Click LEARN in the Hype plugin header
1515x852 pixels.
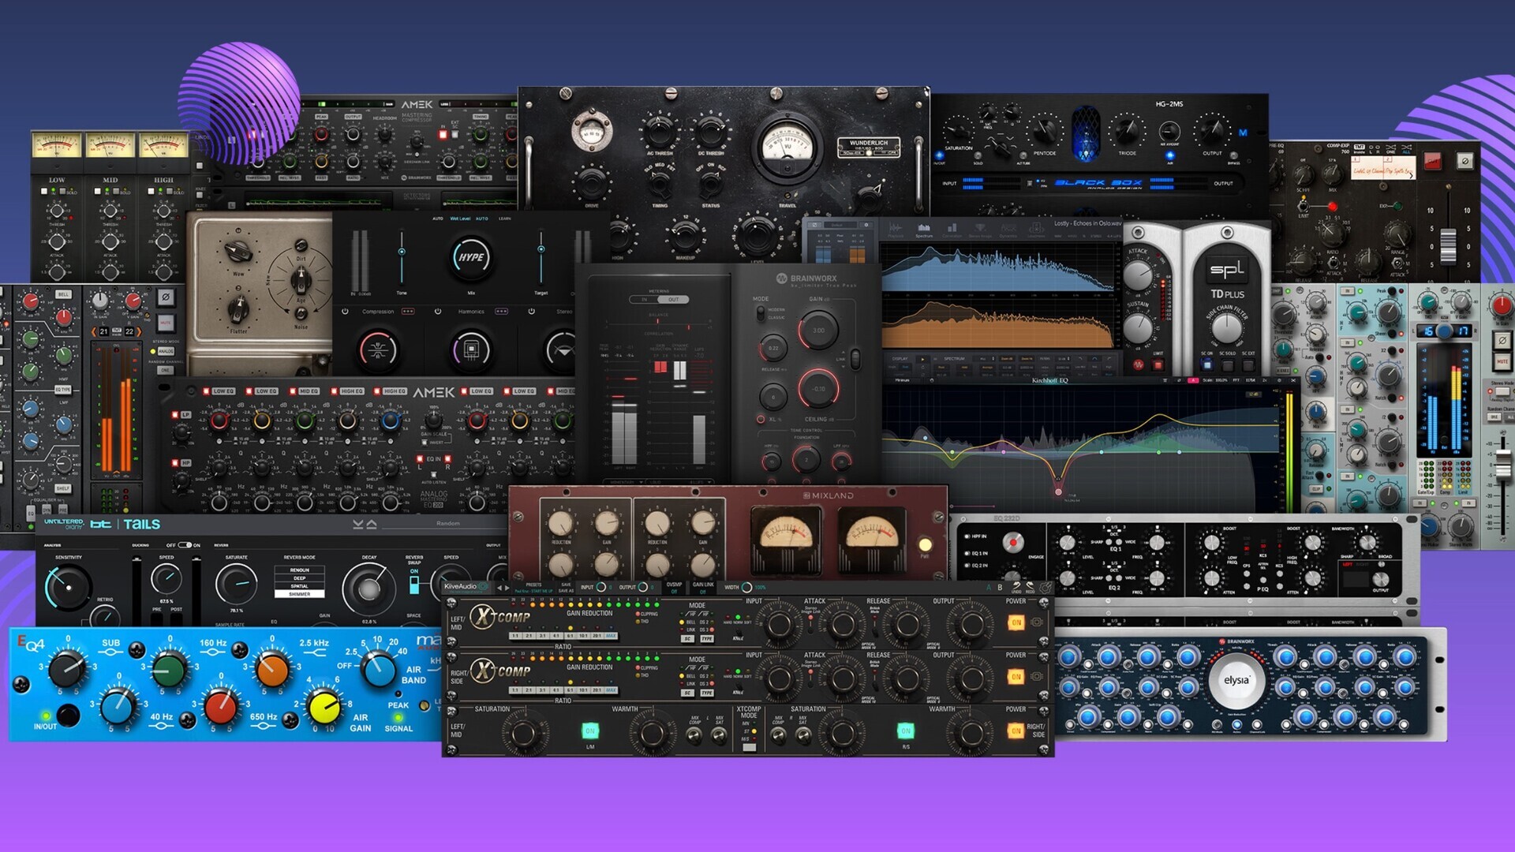click(x=504, y=219)
